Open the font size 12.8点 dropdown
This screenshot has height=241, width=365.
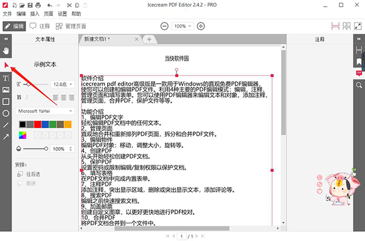click(x=63, y=84)
